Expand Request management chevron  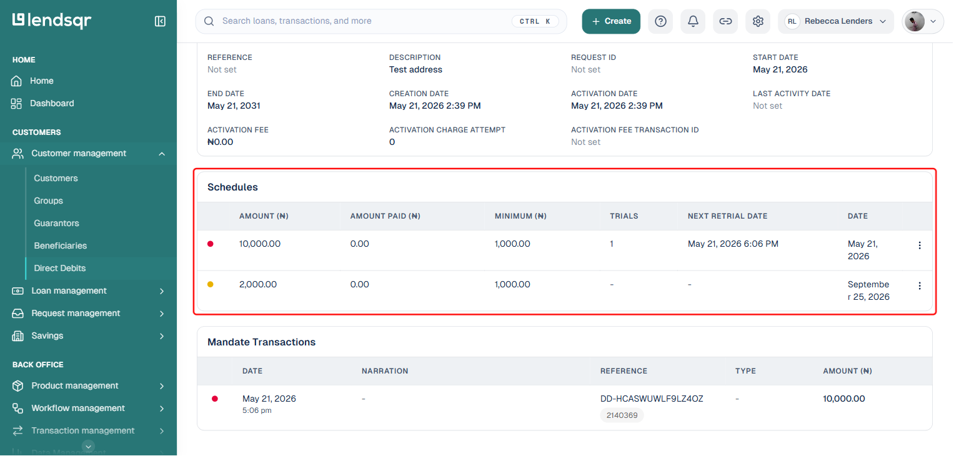162,314
